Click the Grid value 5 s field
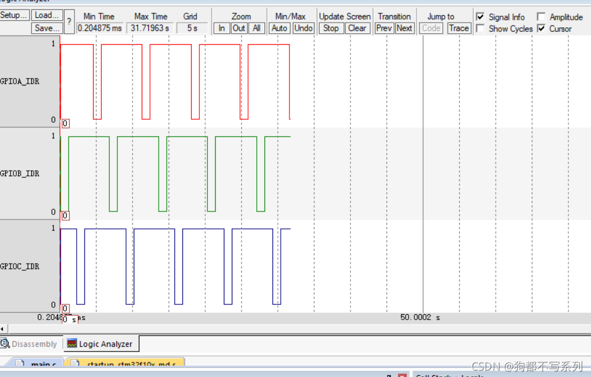This screenshot has width=591, height=377. tap(192, 28)
